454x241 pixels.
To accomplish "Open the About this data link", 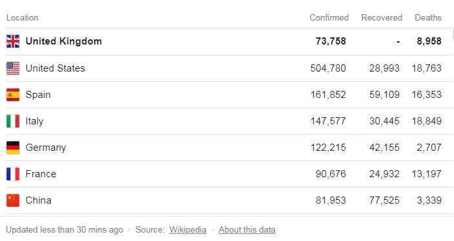I will tap(247, 230).
